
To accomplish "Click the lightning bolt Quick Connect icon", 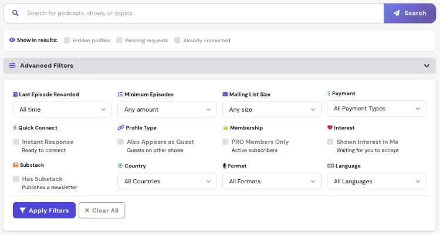I will [15, 127].
